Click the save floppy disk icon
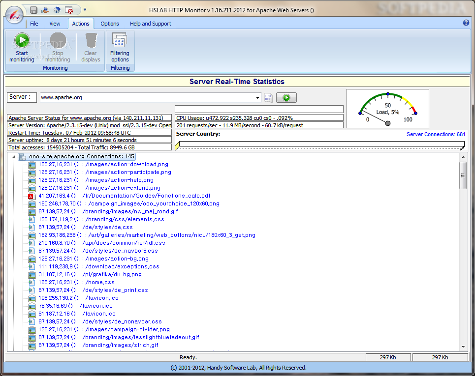 pyautogui.click(x=33, y=10)
